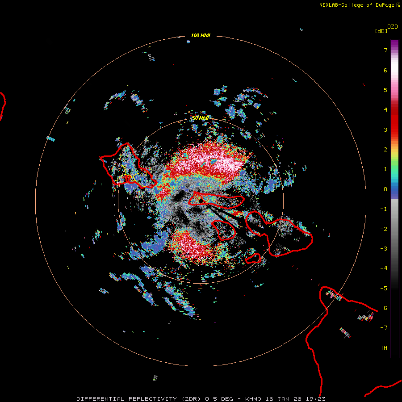The height and width of the screenshot is (402, 402).
Task: Click the NEXLAB-College of DuPage watermark text
Action: (360, 5)
